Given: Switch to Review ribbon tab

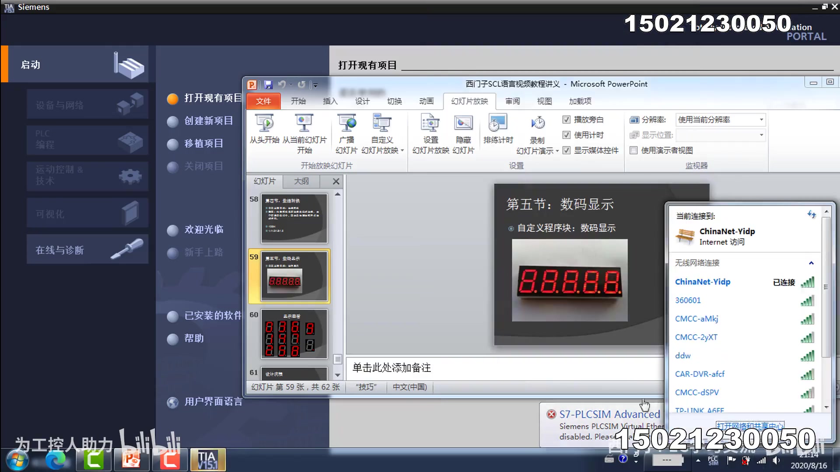Looking at the screenshot, I should pos(512,101).
